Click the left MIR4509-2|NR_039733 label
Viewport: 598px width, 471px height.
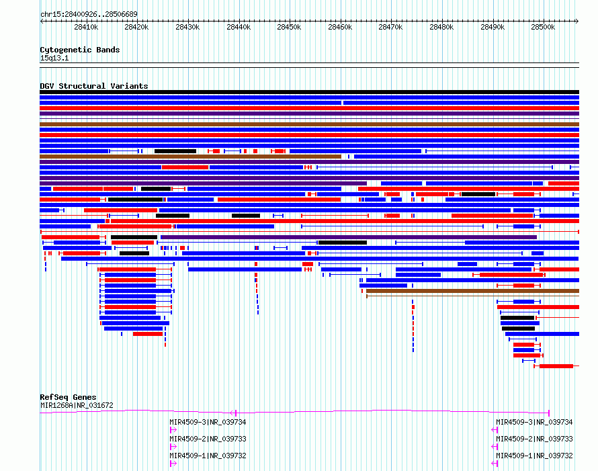tap(208, 439)
